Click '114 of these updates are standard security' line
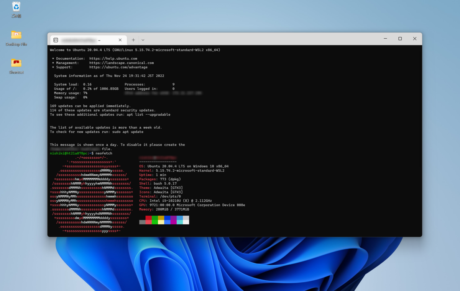 [103, 110]
